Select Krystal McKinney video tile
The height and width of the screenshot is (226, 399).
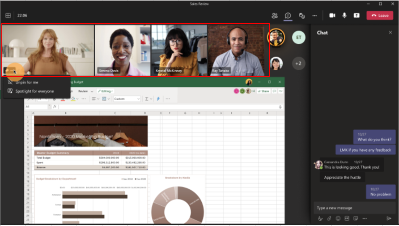[x=179, y=50]
